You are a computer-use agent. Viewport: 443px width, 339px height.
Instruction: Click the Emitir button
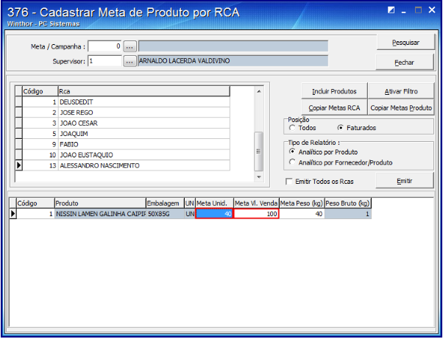pos(404,181)
